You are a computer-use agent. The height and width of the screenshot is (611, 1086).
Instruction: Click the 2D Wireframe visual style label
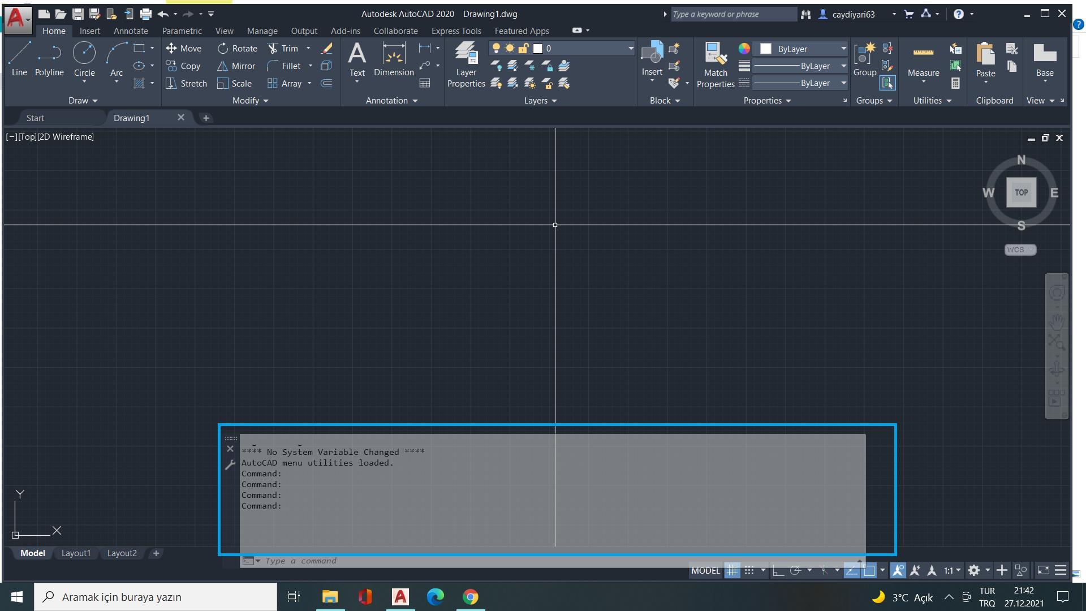pos(65,137)
